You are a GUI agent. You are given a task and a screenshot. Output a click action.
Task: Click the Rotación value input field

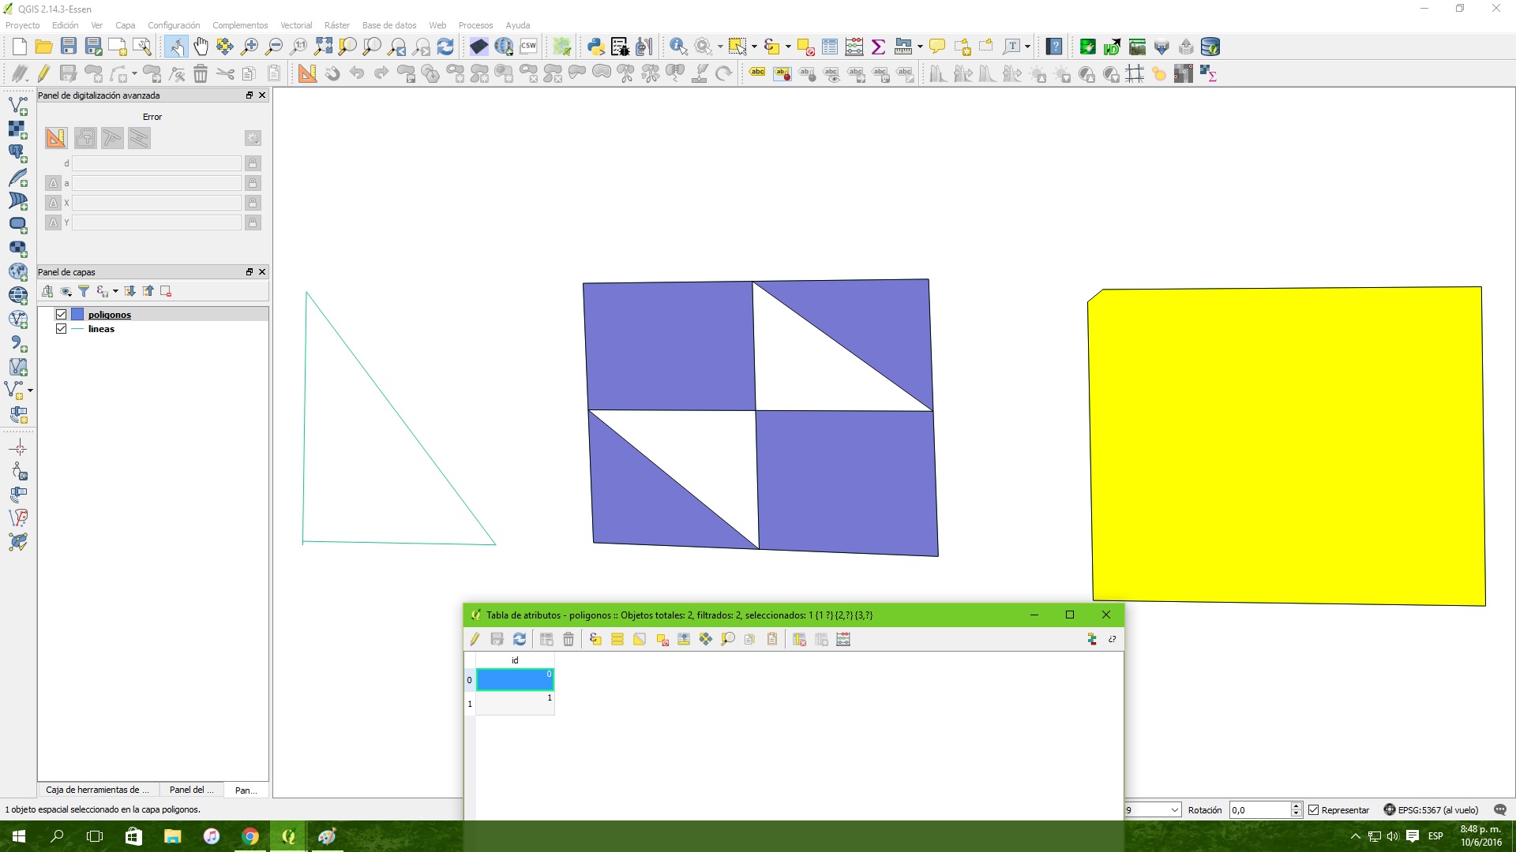1259,810
